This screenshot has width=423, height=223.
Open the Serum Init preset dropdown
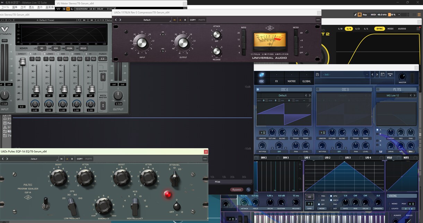345,74
